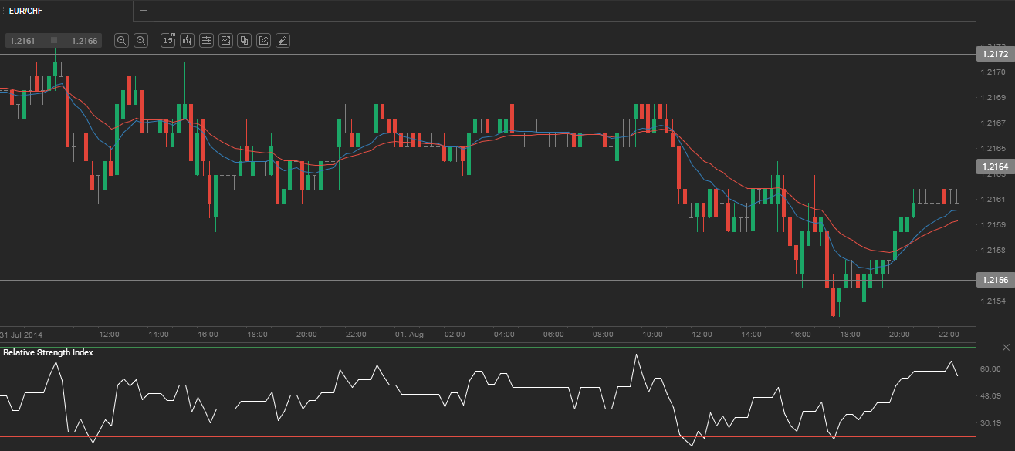
Task: Click the Relative Strength Index title
Action: coord(49,352)
